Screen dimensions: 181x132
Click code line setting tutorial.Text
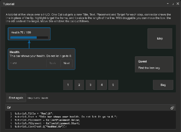coord(66,117)
